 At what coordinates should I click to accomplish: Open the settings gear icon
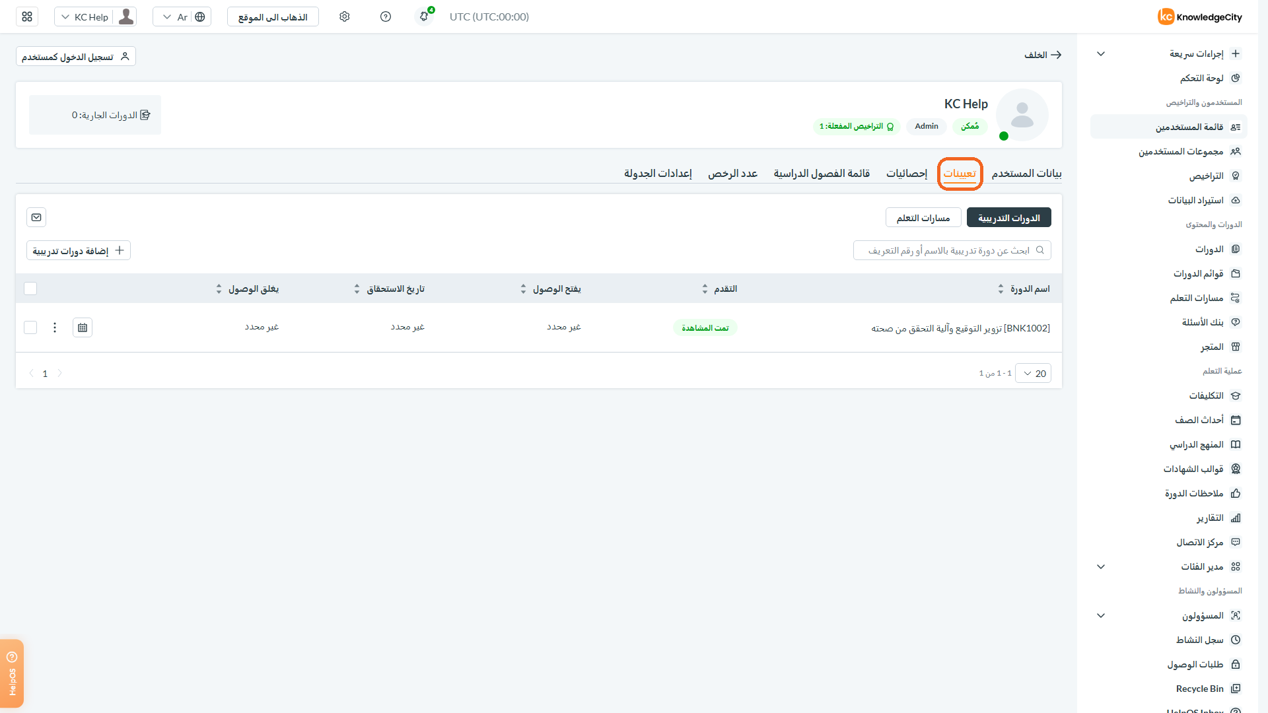point(345,17)
